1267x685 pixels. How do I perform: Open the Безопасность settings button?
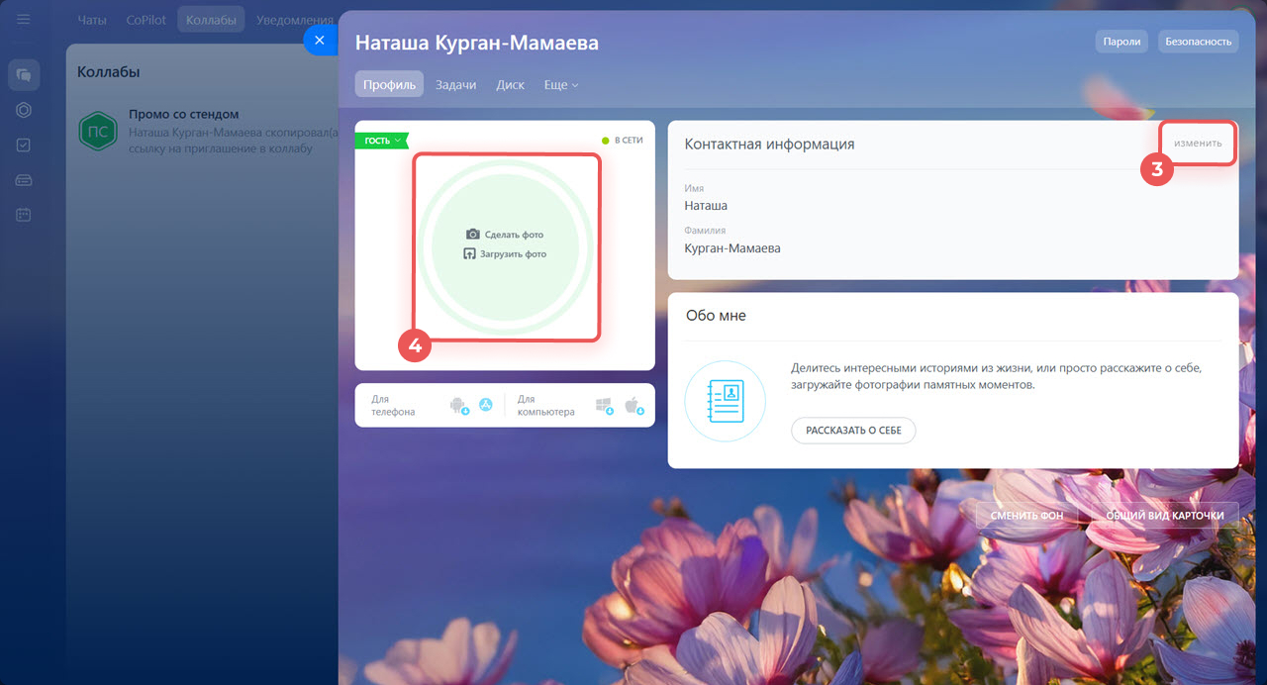click(1199, 42)
